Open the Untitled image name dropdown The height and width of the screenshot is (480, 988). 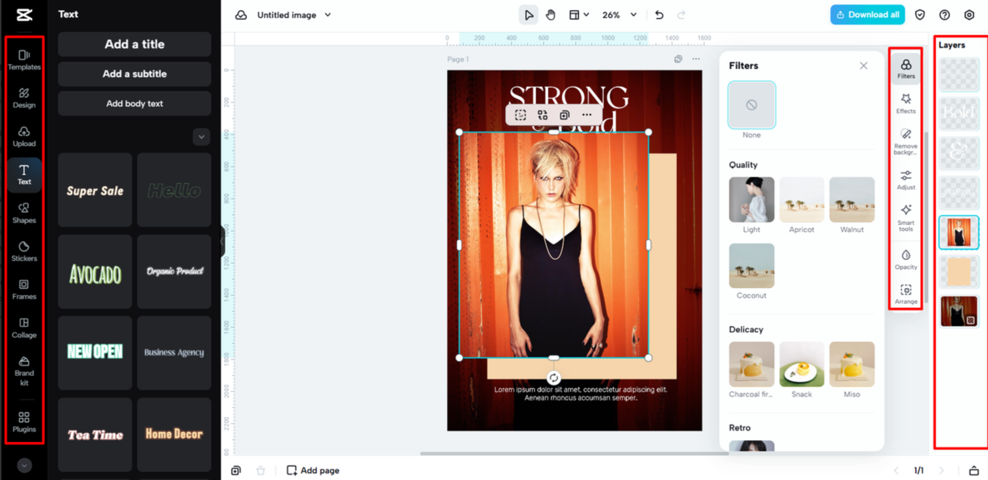click(328, 15)
